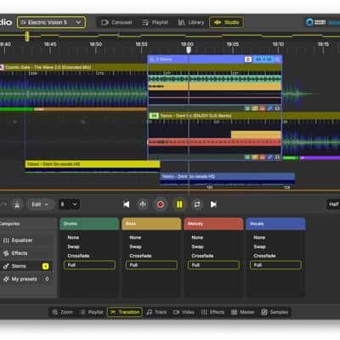Open the Video tab in bottom toolbar
The width and height of the screenshot is (340, 340).
tap(184, 312)
